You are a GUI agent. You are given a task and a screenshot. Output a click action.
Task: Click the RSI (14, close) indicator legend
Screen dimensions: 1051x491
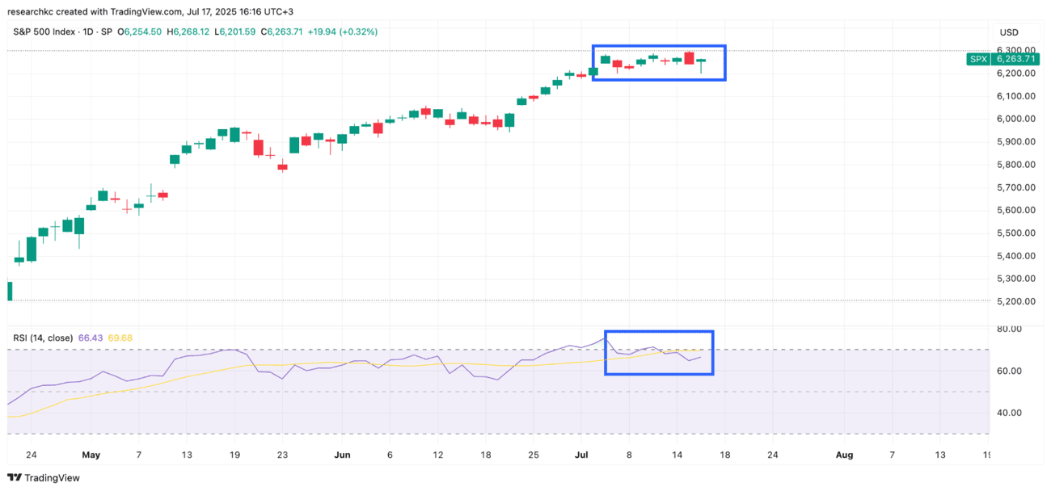coord(43,338)
